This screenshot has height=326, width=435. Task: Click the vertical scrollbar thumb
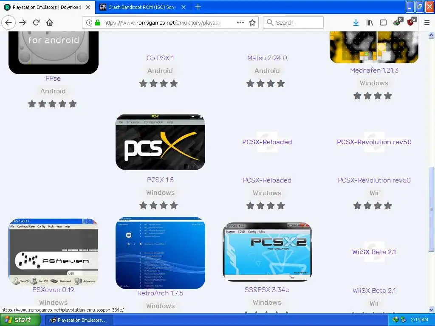[431, 209]
